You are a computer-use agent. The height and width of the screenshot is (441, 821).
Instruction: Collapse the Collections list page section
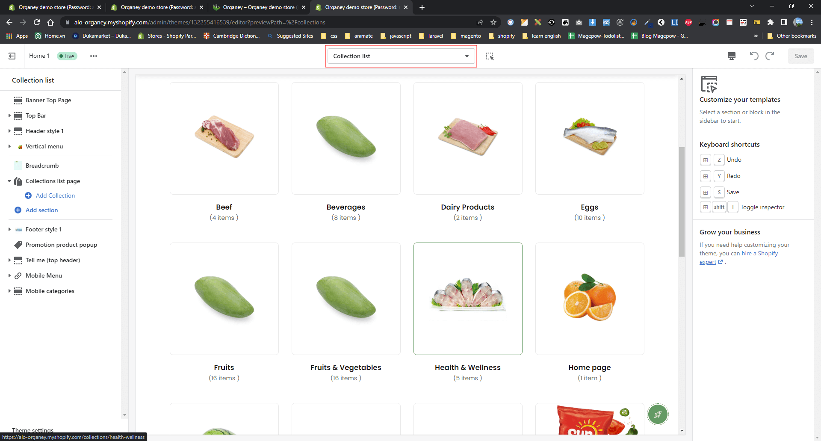pyautogui.click(x=9, y=181)
